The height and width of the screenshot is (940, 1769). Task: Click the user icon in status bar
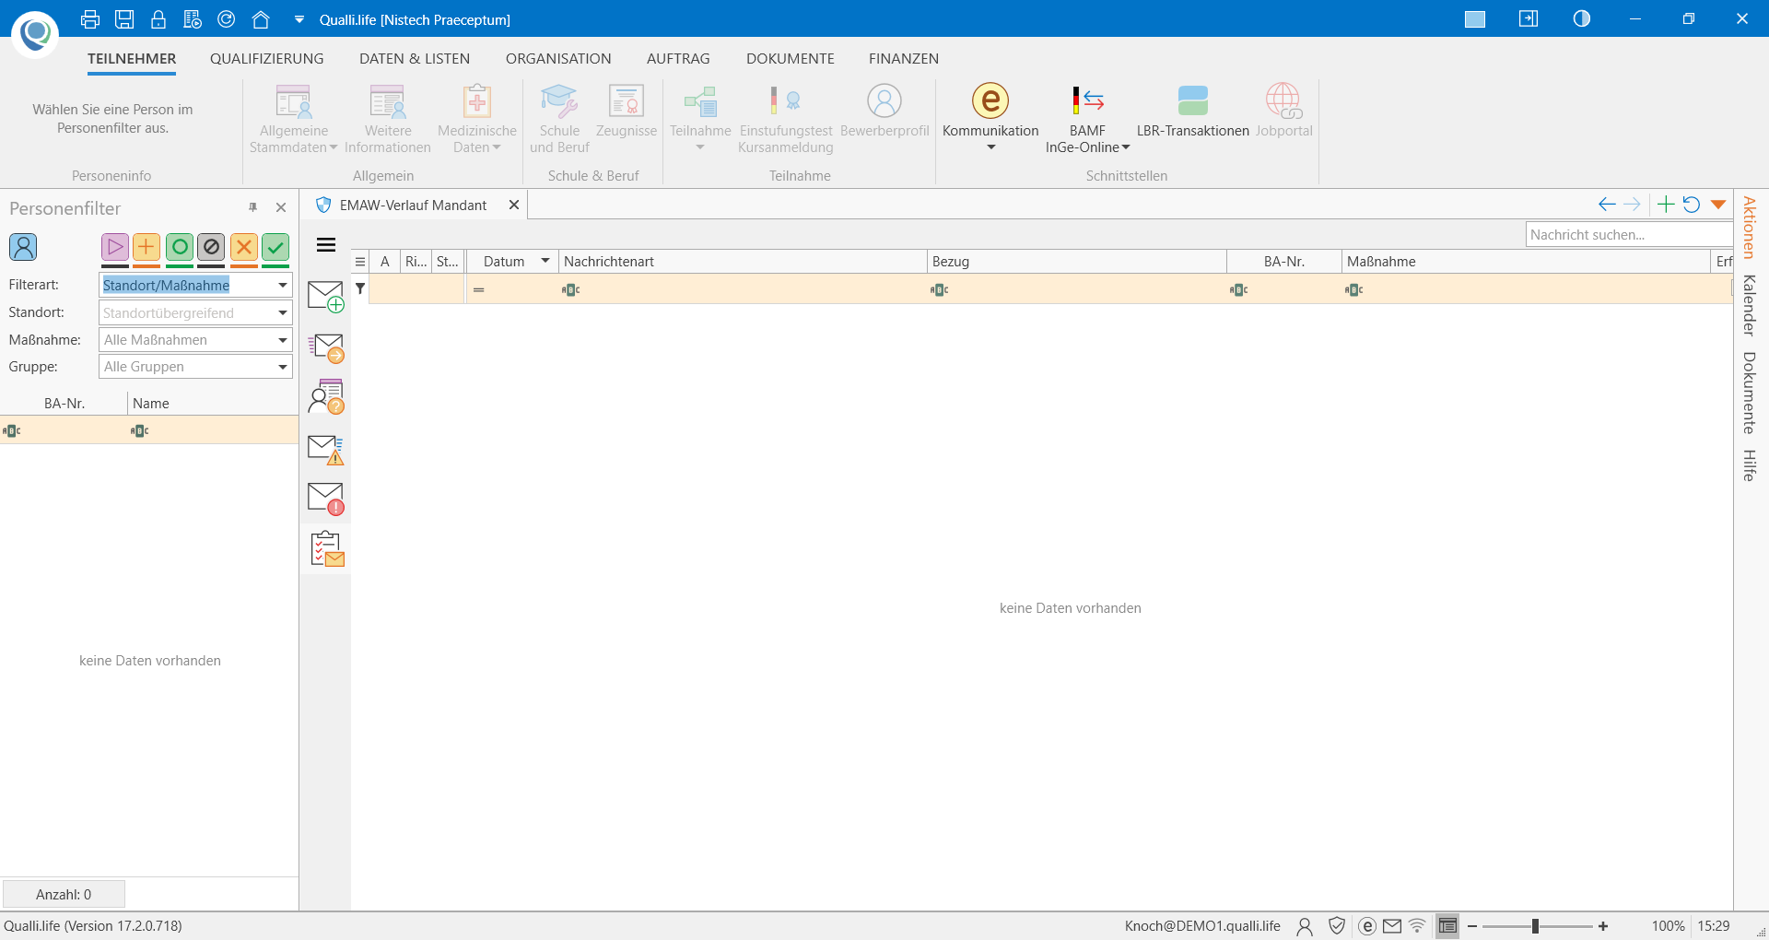coord(1305,926)
